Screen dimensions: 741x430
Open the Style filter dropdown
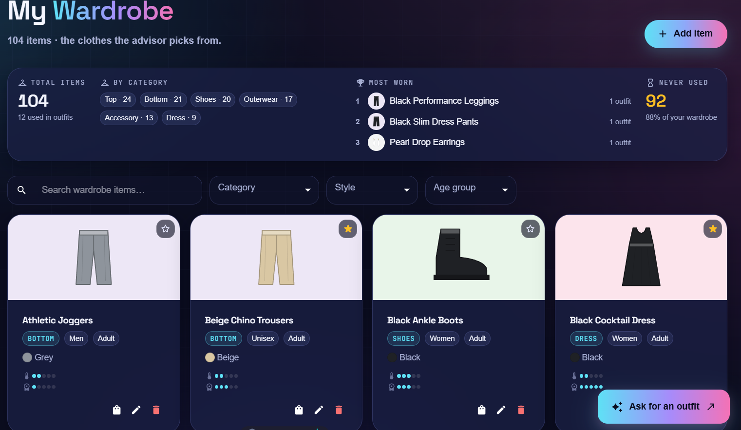pyautogui.click(x=372, y=190)
